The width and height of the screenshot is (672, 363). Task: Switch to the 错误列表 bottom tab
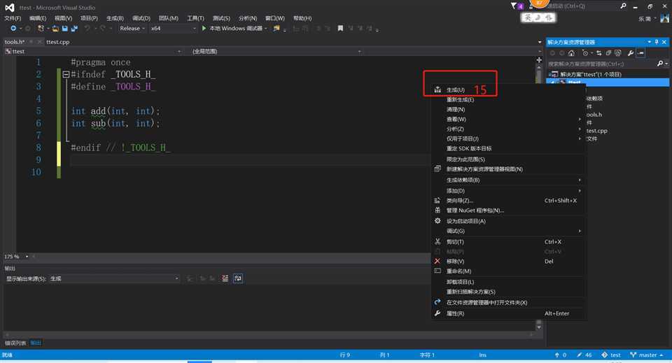pyautogui.click(x=15, y=343)
